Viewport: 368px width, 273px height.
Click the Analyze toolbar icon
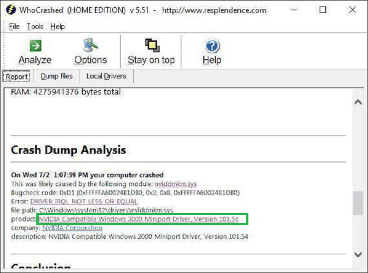point(35,46)
